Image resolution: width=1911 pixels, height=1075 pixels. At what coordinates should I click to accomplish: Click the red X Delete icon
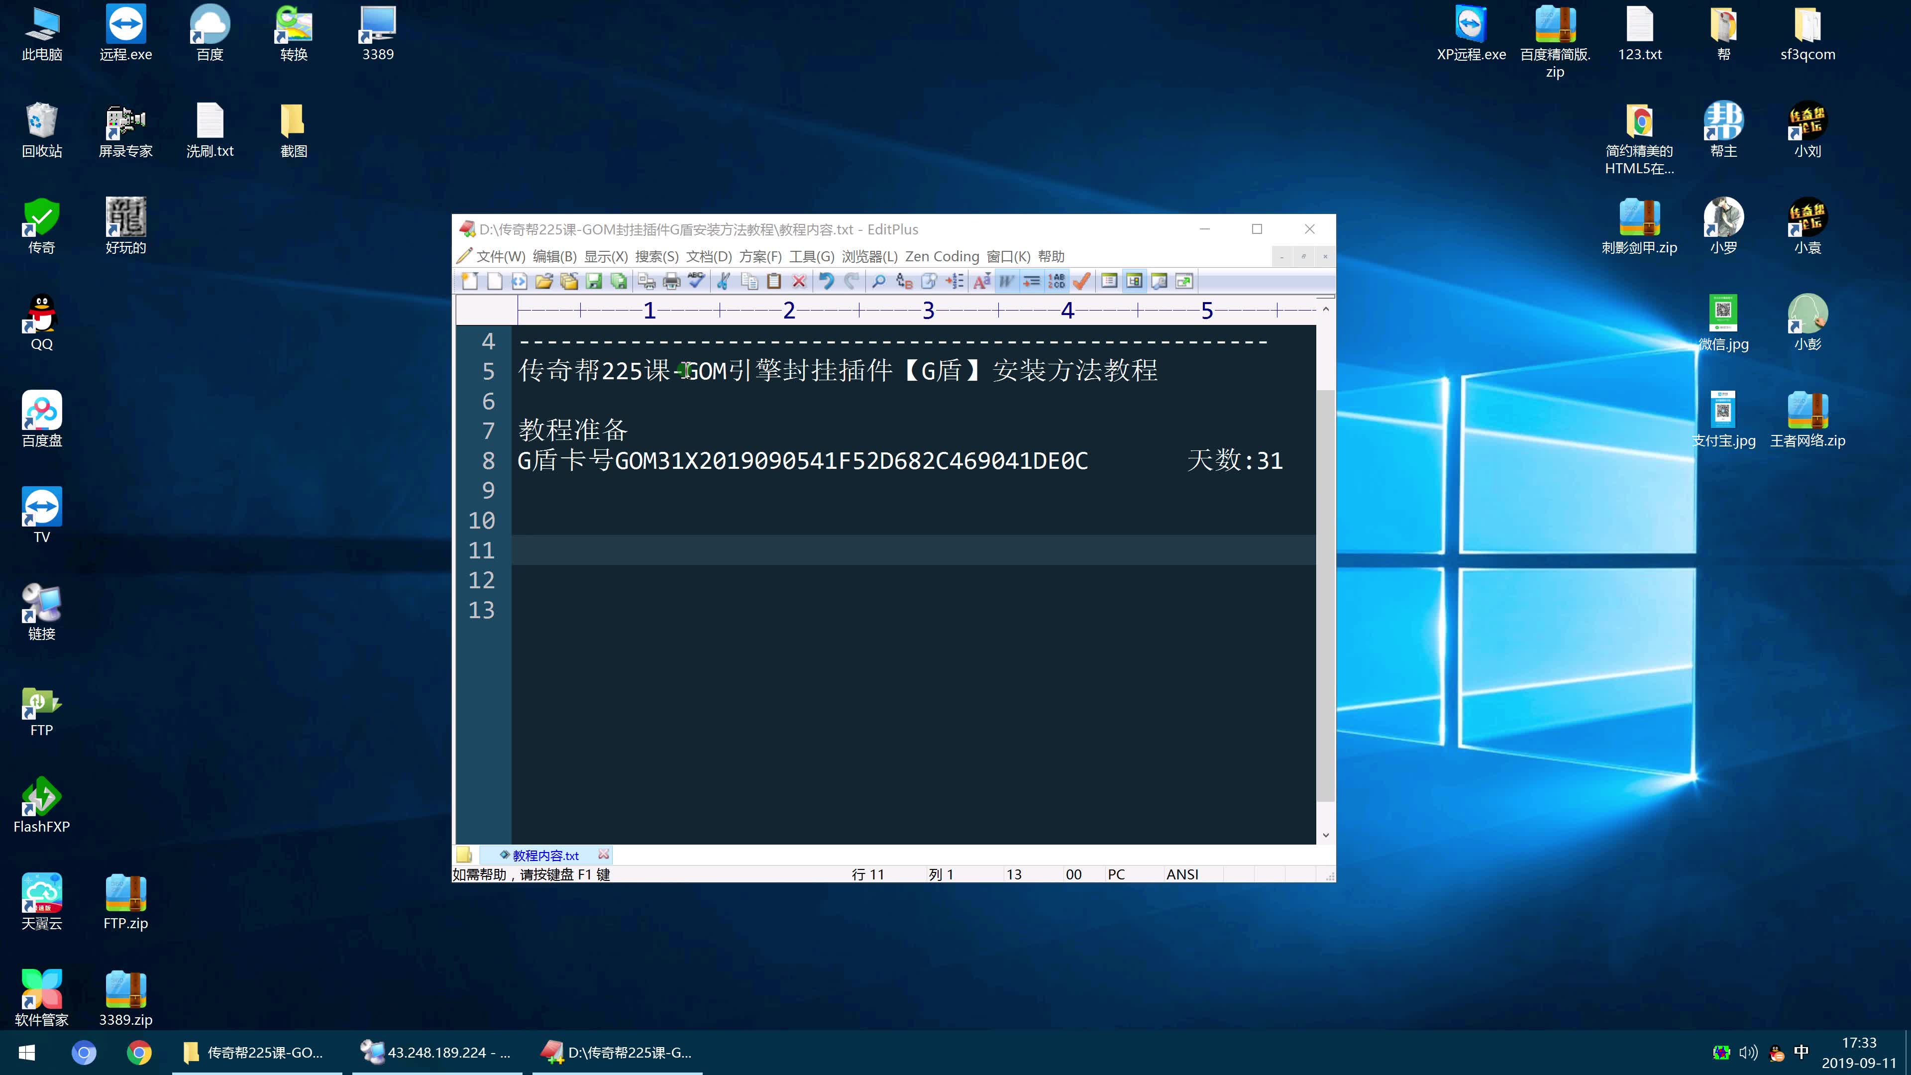pyautogui.click(x=799, y=281)
